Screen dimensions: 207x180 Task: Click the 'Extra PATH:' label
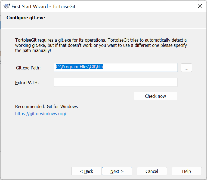click(27, 83)
